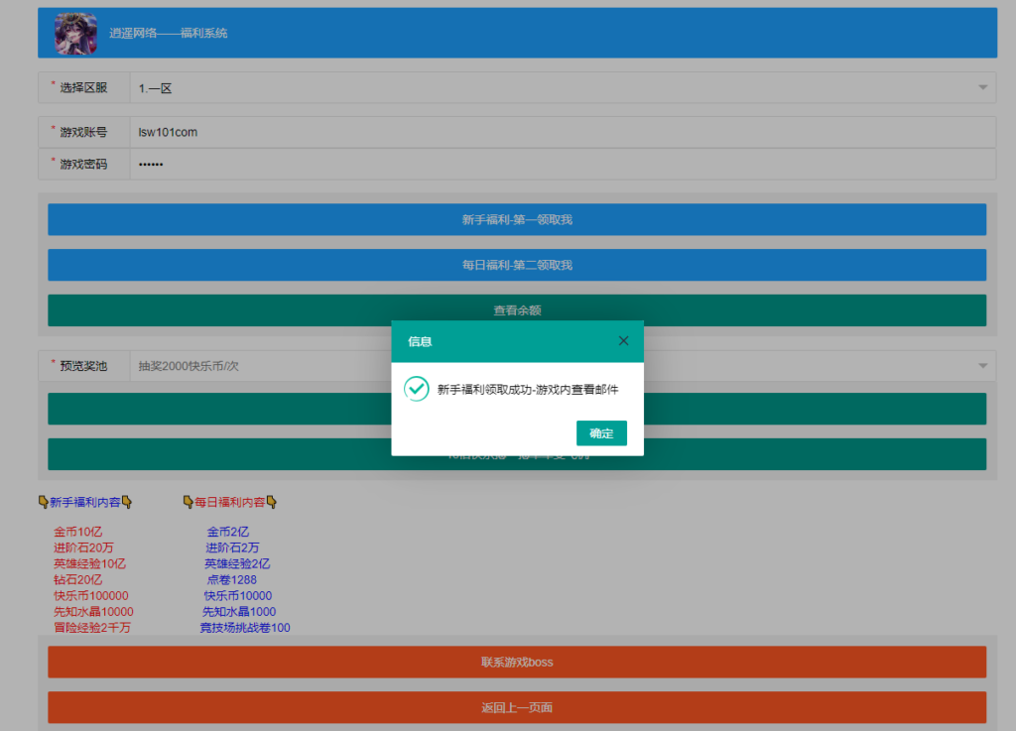Check balance with 查看余额 button
1016x731 pixels.
pyautogui.click(x=517, y=310)
